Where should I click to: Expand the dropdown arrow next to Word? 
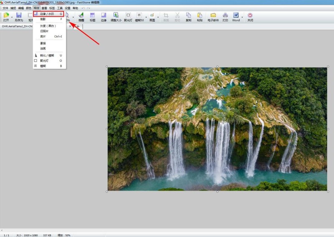(x=242, y=17)
